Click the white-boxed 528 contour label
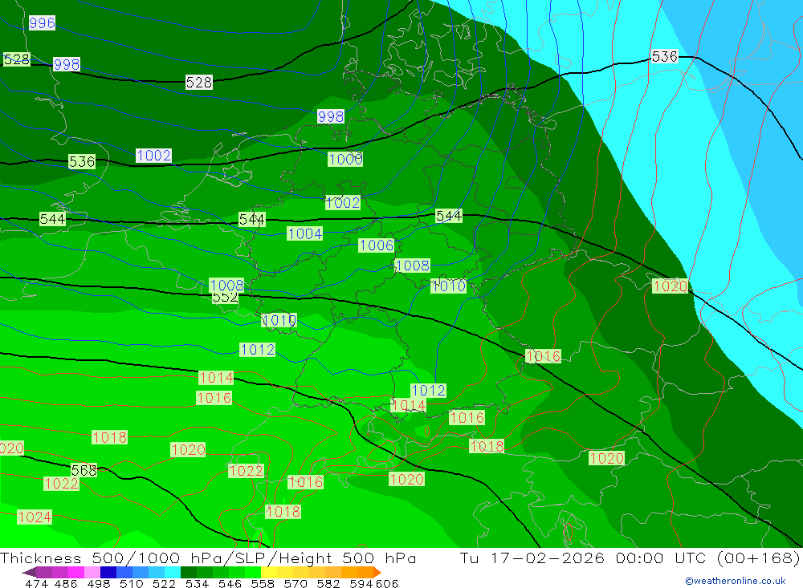Image resolution: width=803 pixels, height=588 pixels. pos(198,82)
